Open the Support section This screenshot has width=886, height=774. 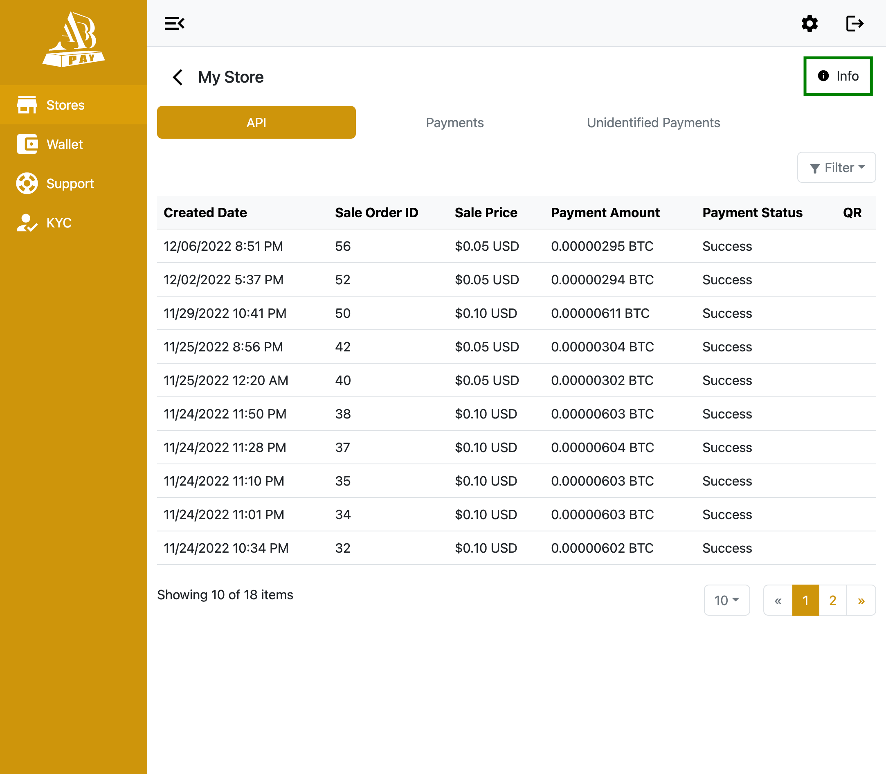pyautogui.click(x=73, y=184)
